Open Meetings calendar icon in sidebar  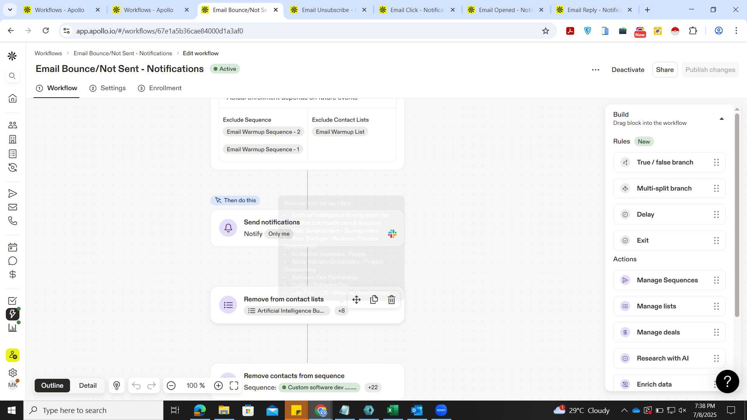tap(12, 247)
